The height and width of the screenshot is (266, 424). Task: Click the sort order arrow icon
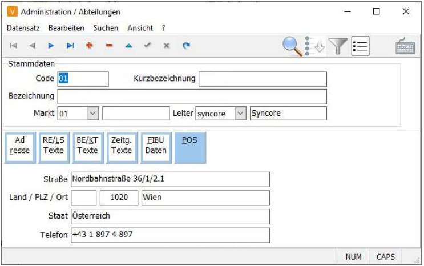(315, 46)
